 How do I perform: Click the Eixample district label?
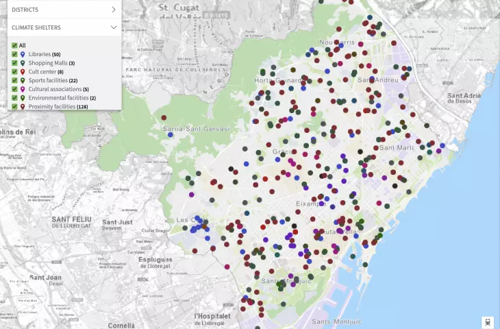pyautogui.click(x=310, y=204)
